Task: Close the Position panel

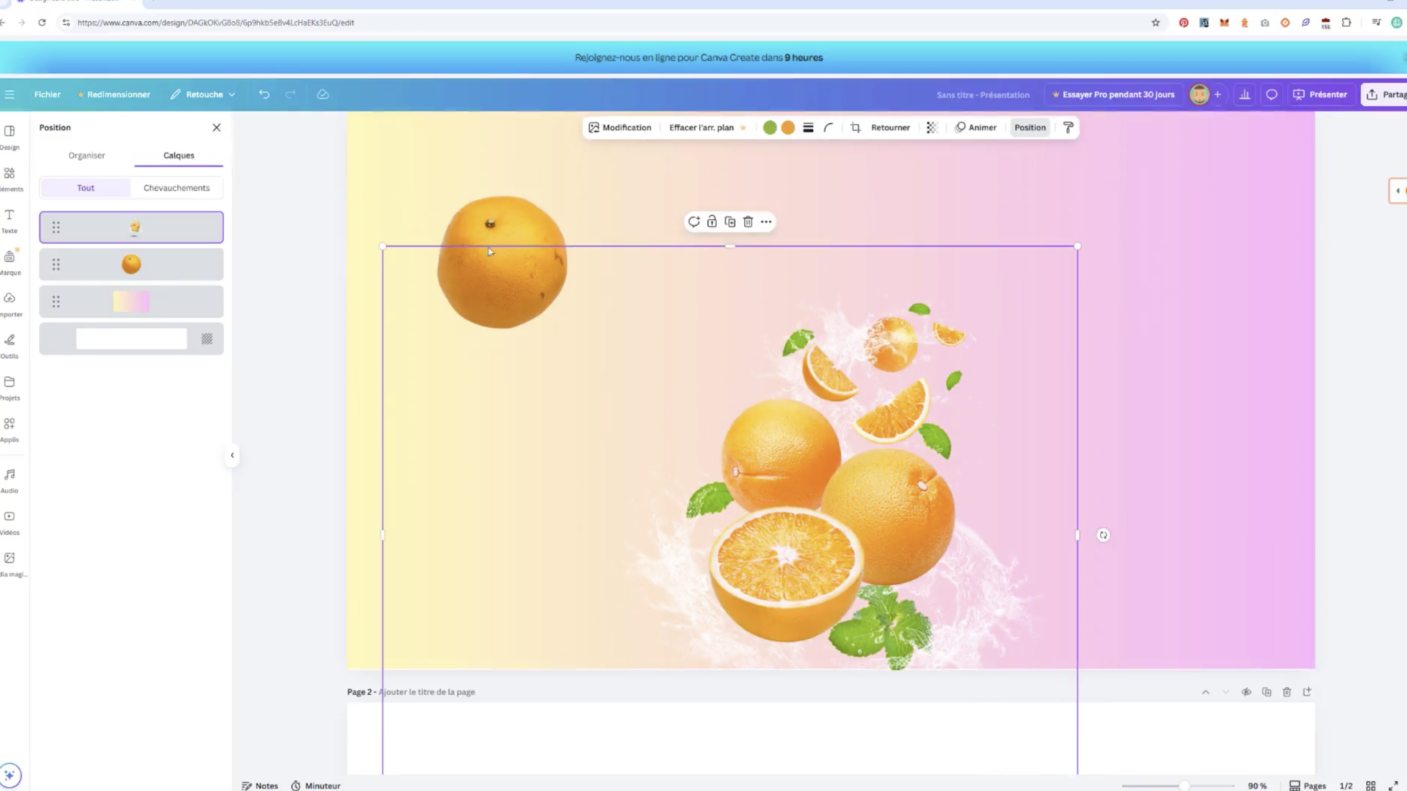Action: [216, 128]
